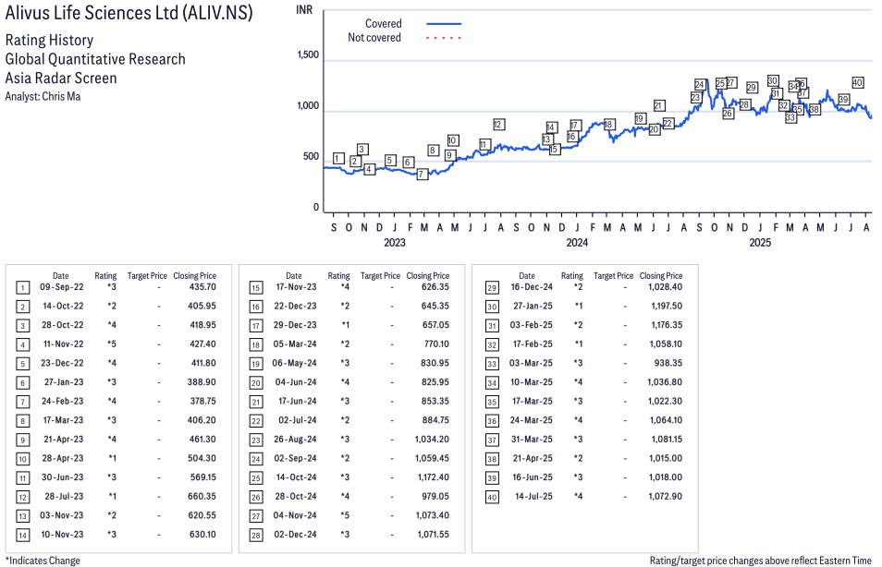Click marker 40 on the price chart

857,82
